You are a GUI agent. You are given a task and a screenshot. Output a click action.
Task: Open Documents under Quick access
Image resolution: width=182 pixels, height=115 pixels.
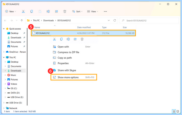click(x=16, y=42)
